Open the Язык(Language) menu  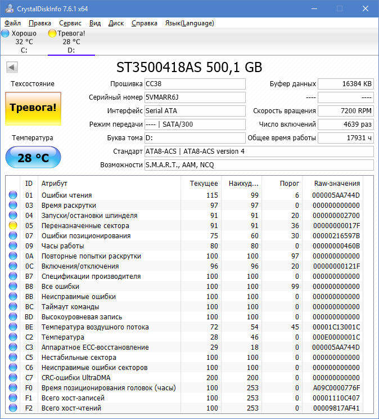[x=189, y=23]
